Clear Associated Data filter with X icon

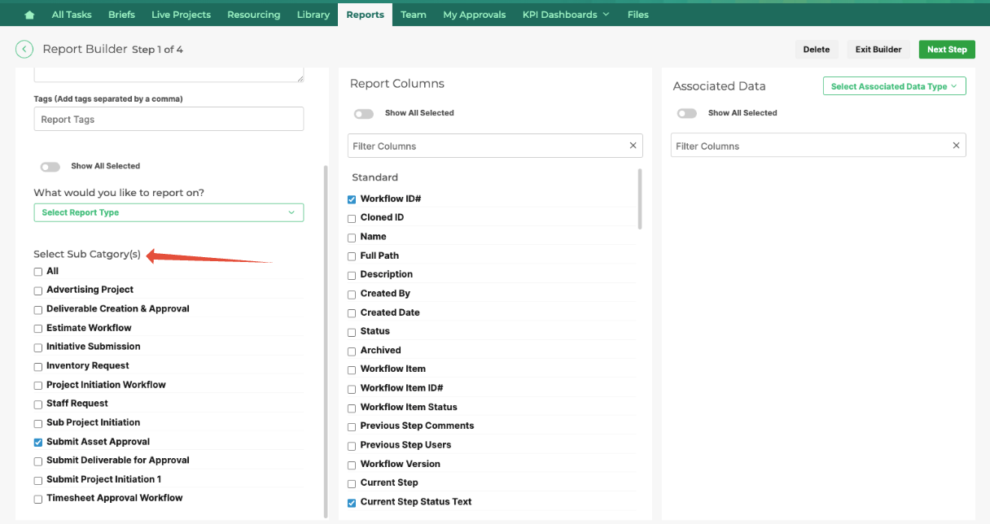coord(956,146)
